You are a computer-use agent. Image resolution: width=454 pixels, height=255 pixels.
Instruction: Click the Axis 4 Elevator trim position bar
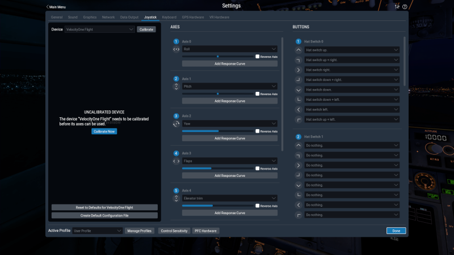tap(218, 206)
